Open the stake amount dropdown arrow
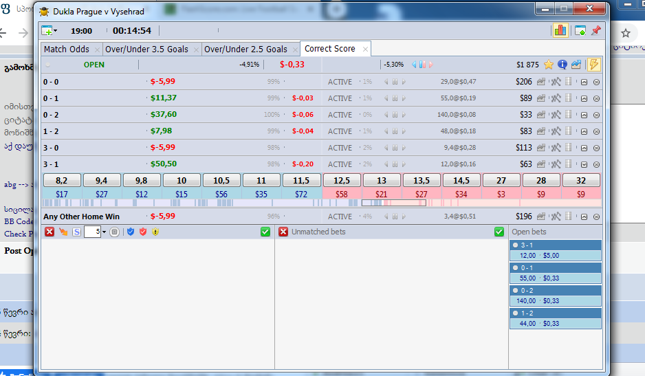 tap(104, 232)
